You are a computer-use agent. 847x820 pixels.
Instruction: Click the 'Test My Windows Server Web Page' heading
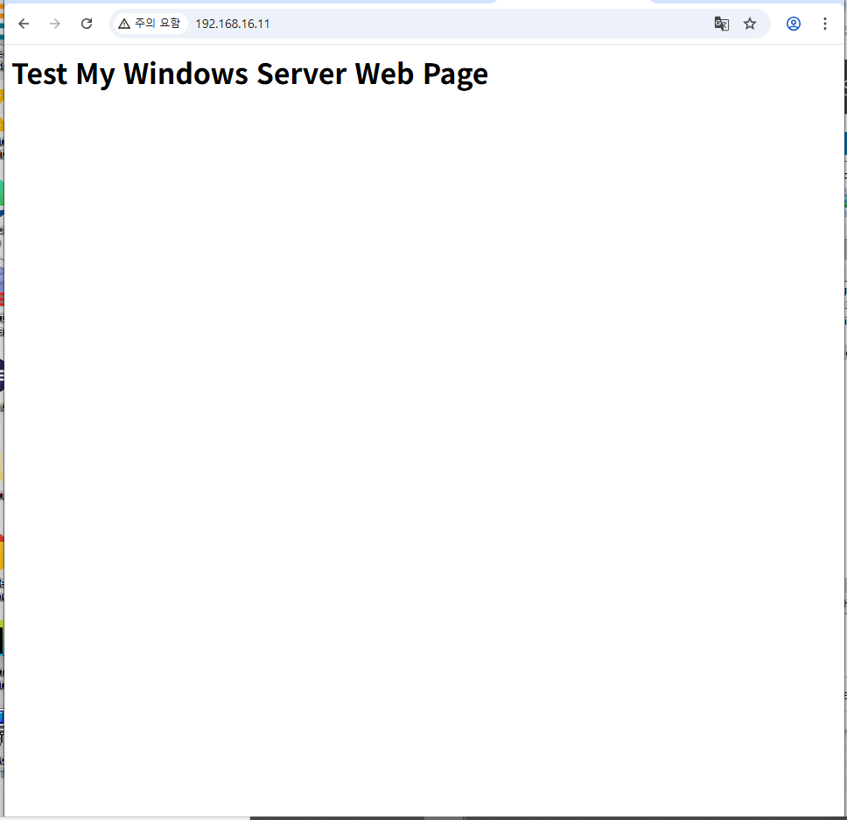pyautogui.click(x=250, y=74)
